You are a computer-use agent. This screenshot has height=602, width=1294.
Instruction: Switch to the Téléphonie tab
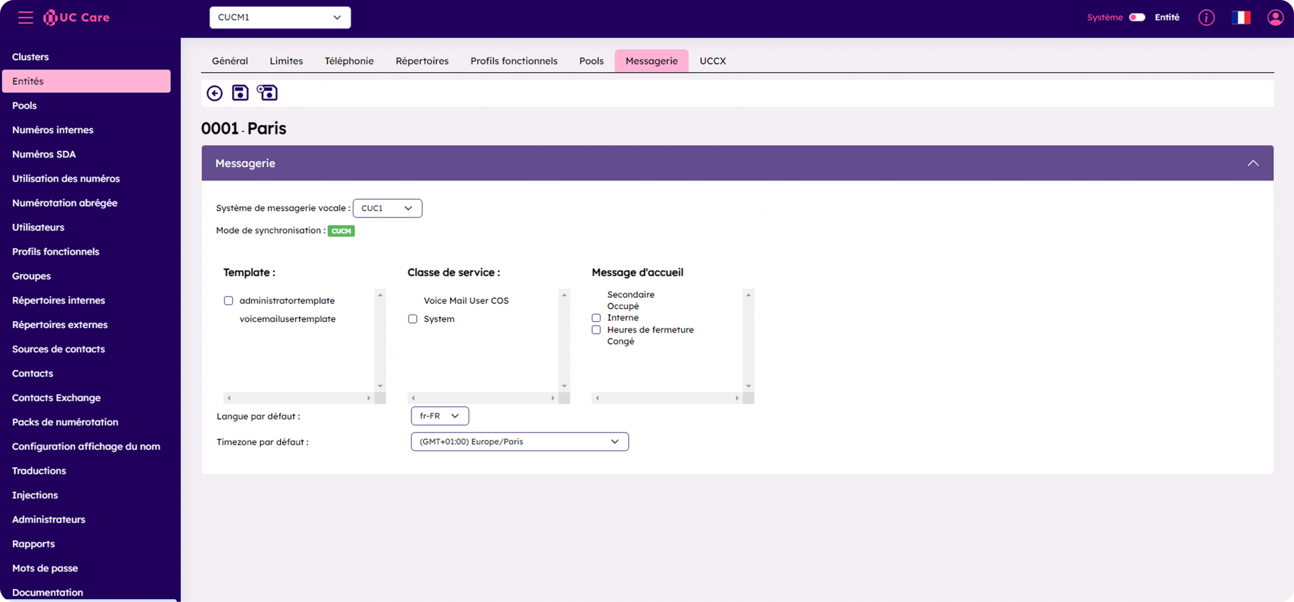(349, 61)
